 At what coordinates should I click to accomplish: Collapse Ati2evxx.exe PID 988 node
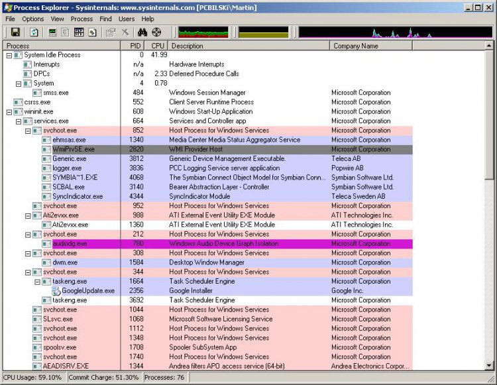click(x=28, y=216)
